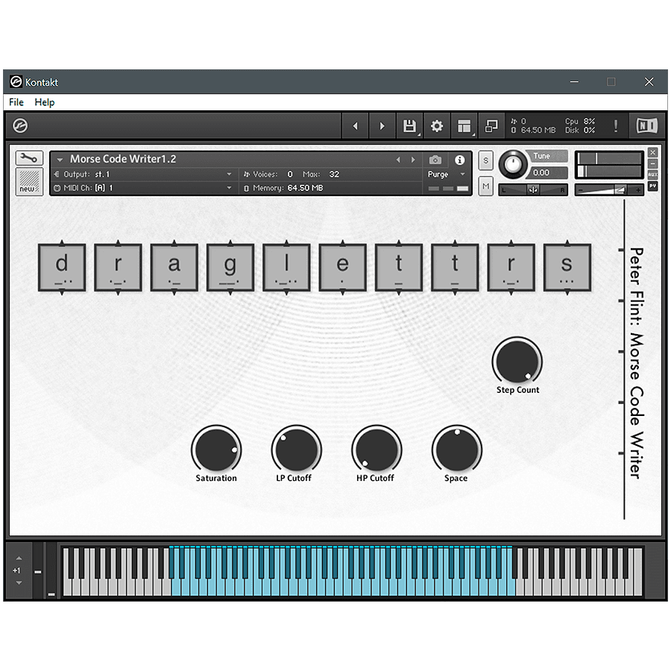Go to next instrument with toolbar right arrow

pyautogui.click(x=382, y=126)
